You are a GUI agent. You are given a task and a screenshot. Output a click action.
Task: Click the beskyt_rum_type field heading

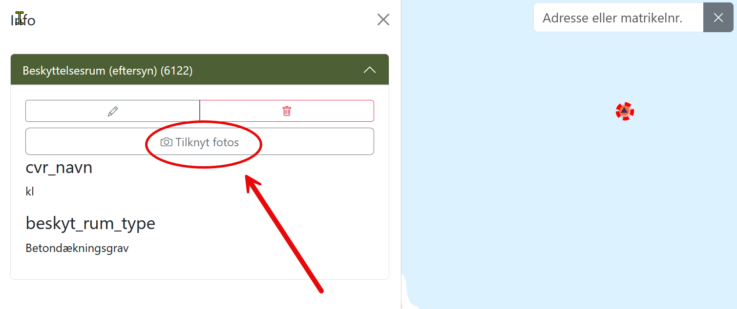click(x=90, y=223)
